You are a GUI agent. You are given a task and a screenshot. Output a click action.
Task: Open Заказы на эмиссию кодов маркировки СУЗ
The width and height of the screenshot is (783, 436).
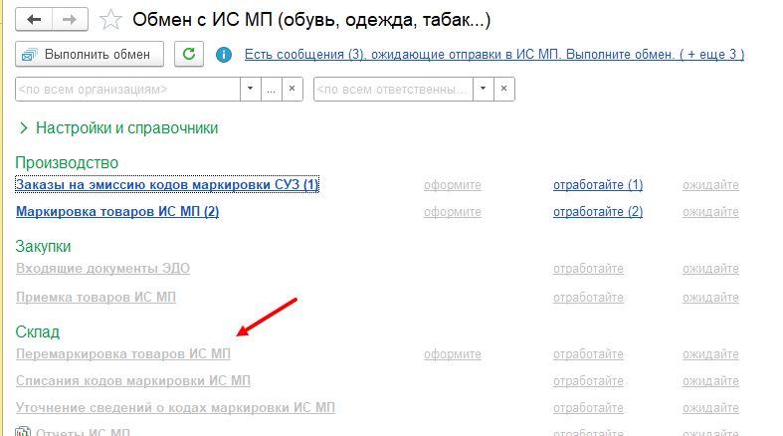tap(167, 185)
